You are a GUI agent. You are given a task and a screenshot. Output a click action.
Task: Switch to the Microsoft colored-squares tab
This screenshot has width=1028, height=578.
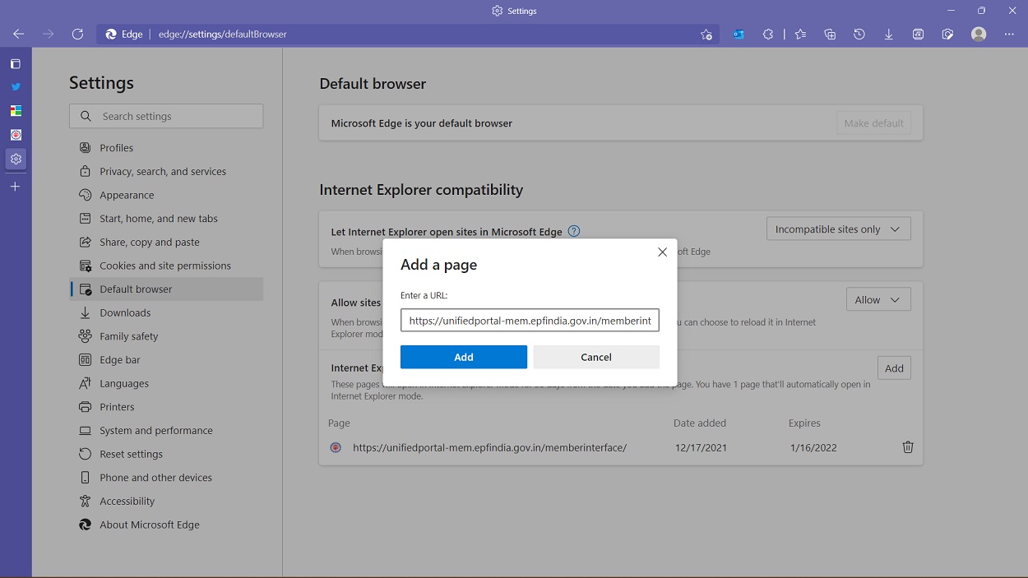pos(16,110)
